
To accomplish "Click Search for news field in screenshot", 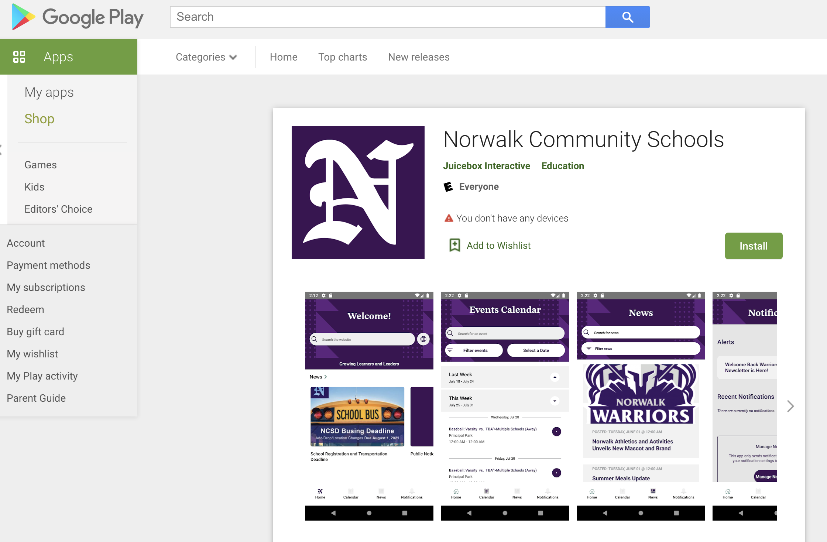I will coord(641,333).
